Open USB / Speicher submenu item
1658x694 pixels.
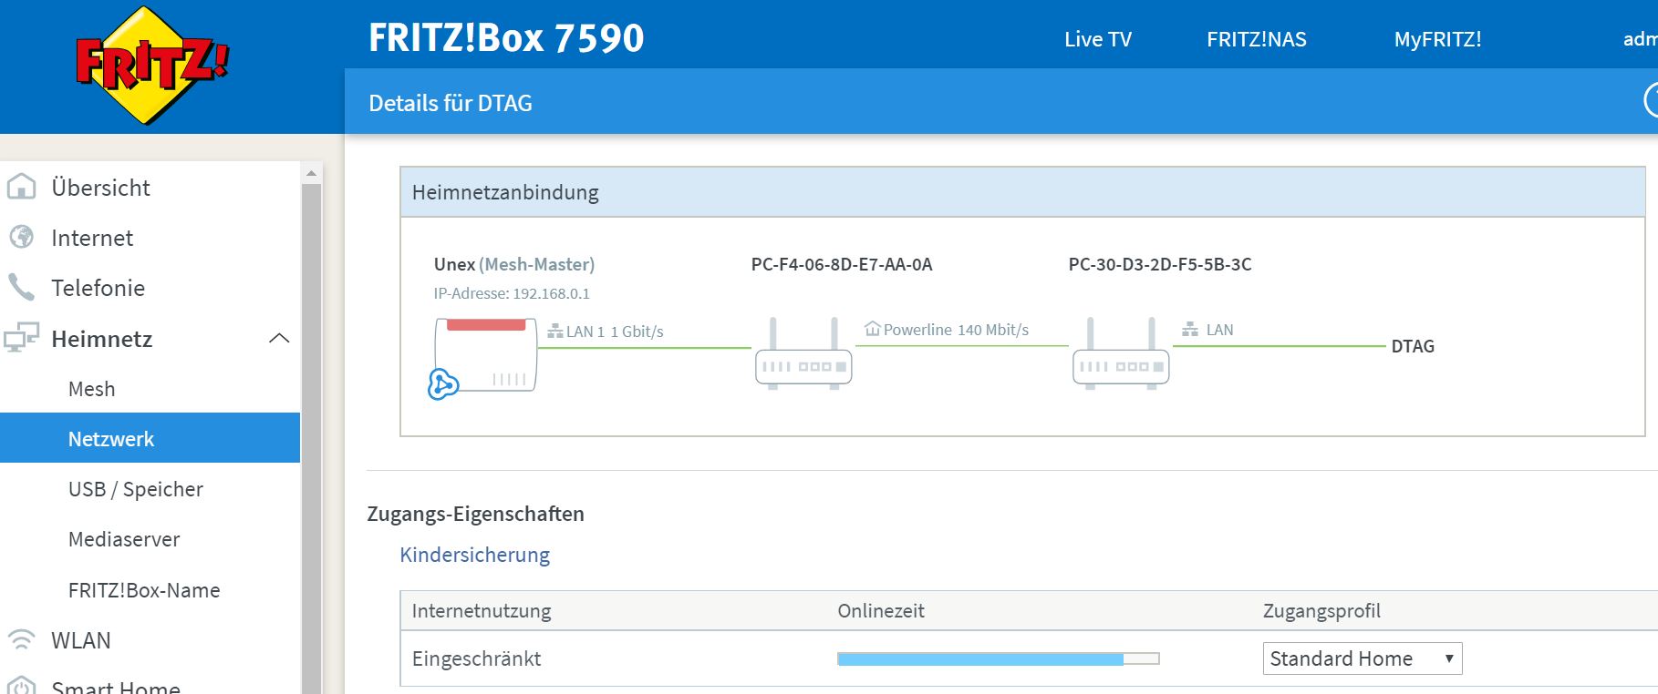[x=136, y=489]
